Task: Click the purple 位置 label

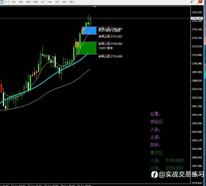Action: [x=155, y=114]
